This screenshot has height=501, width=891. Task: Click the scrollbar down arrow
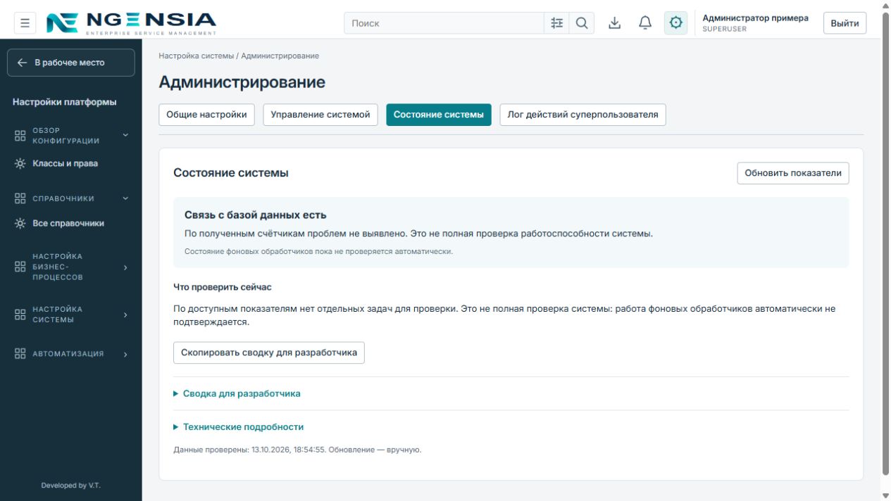click(885, 495)
